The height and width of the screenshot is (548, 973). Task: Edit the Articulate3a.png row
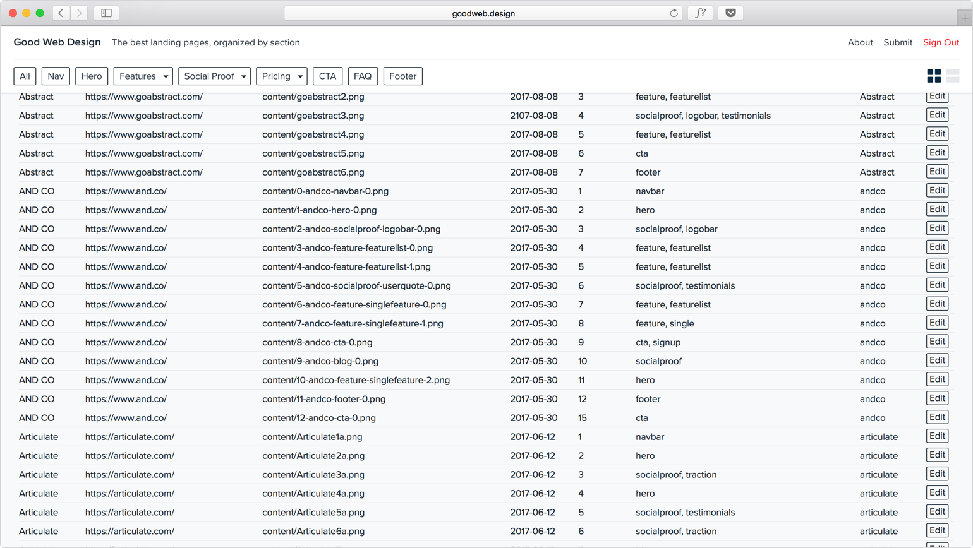(937, 474)
